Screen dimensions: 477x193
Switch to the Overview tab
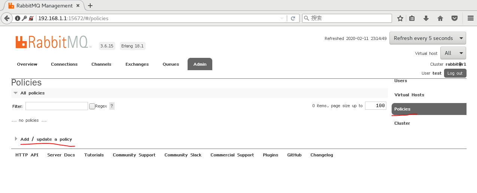coord(27,64)
